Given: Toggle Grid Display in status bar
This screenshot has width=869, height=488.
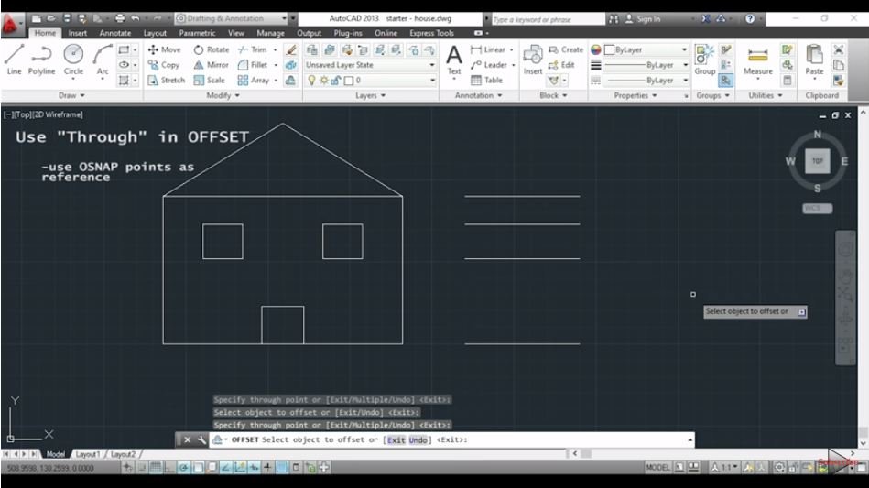Looking at the screenshot, I should 156,468.
